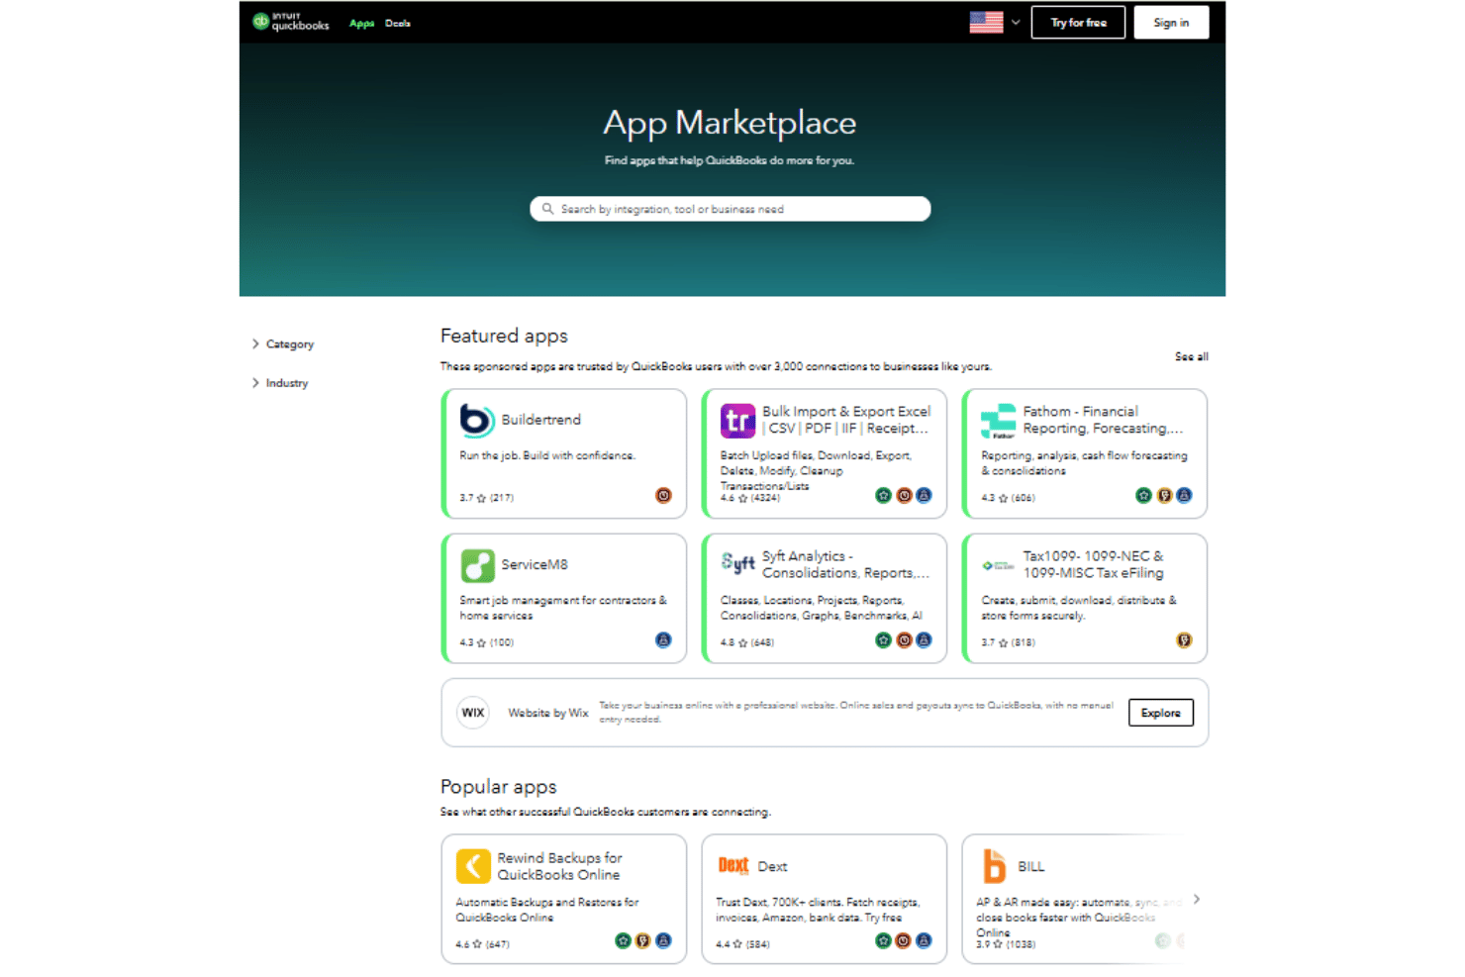Open Website by Wix title
This screenshot has height=977, width=1465.
point(548,713)
